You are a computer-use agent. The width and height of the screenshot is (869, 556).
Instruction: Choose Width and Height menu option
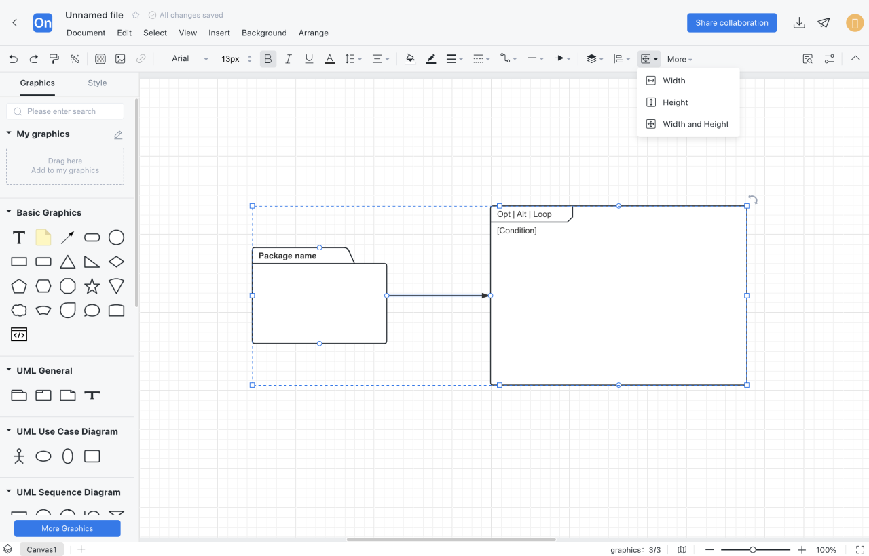click(x=695, y=124)
